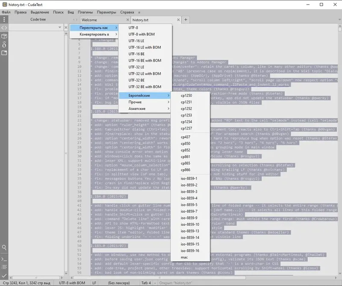Viewport: 342px width, 286px height.
Task: Close the history.txt tab
Action: pos(178,20)
